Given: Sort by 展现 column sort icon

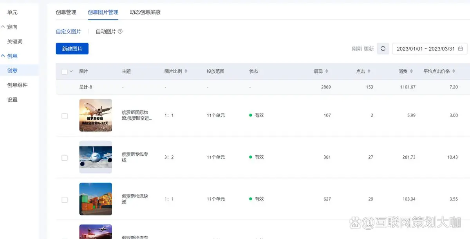Looking at the screenshot, I should [x=327, y=72].
